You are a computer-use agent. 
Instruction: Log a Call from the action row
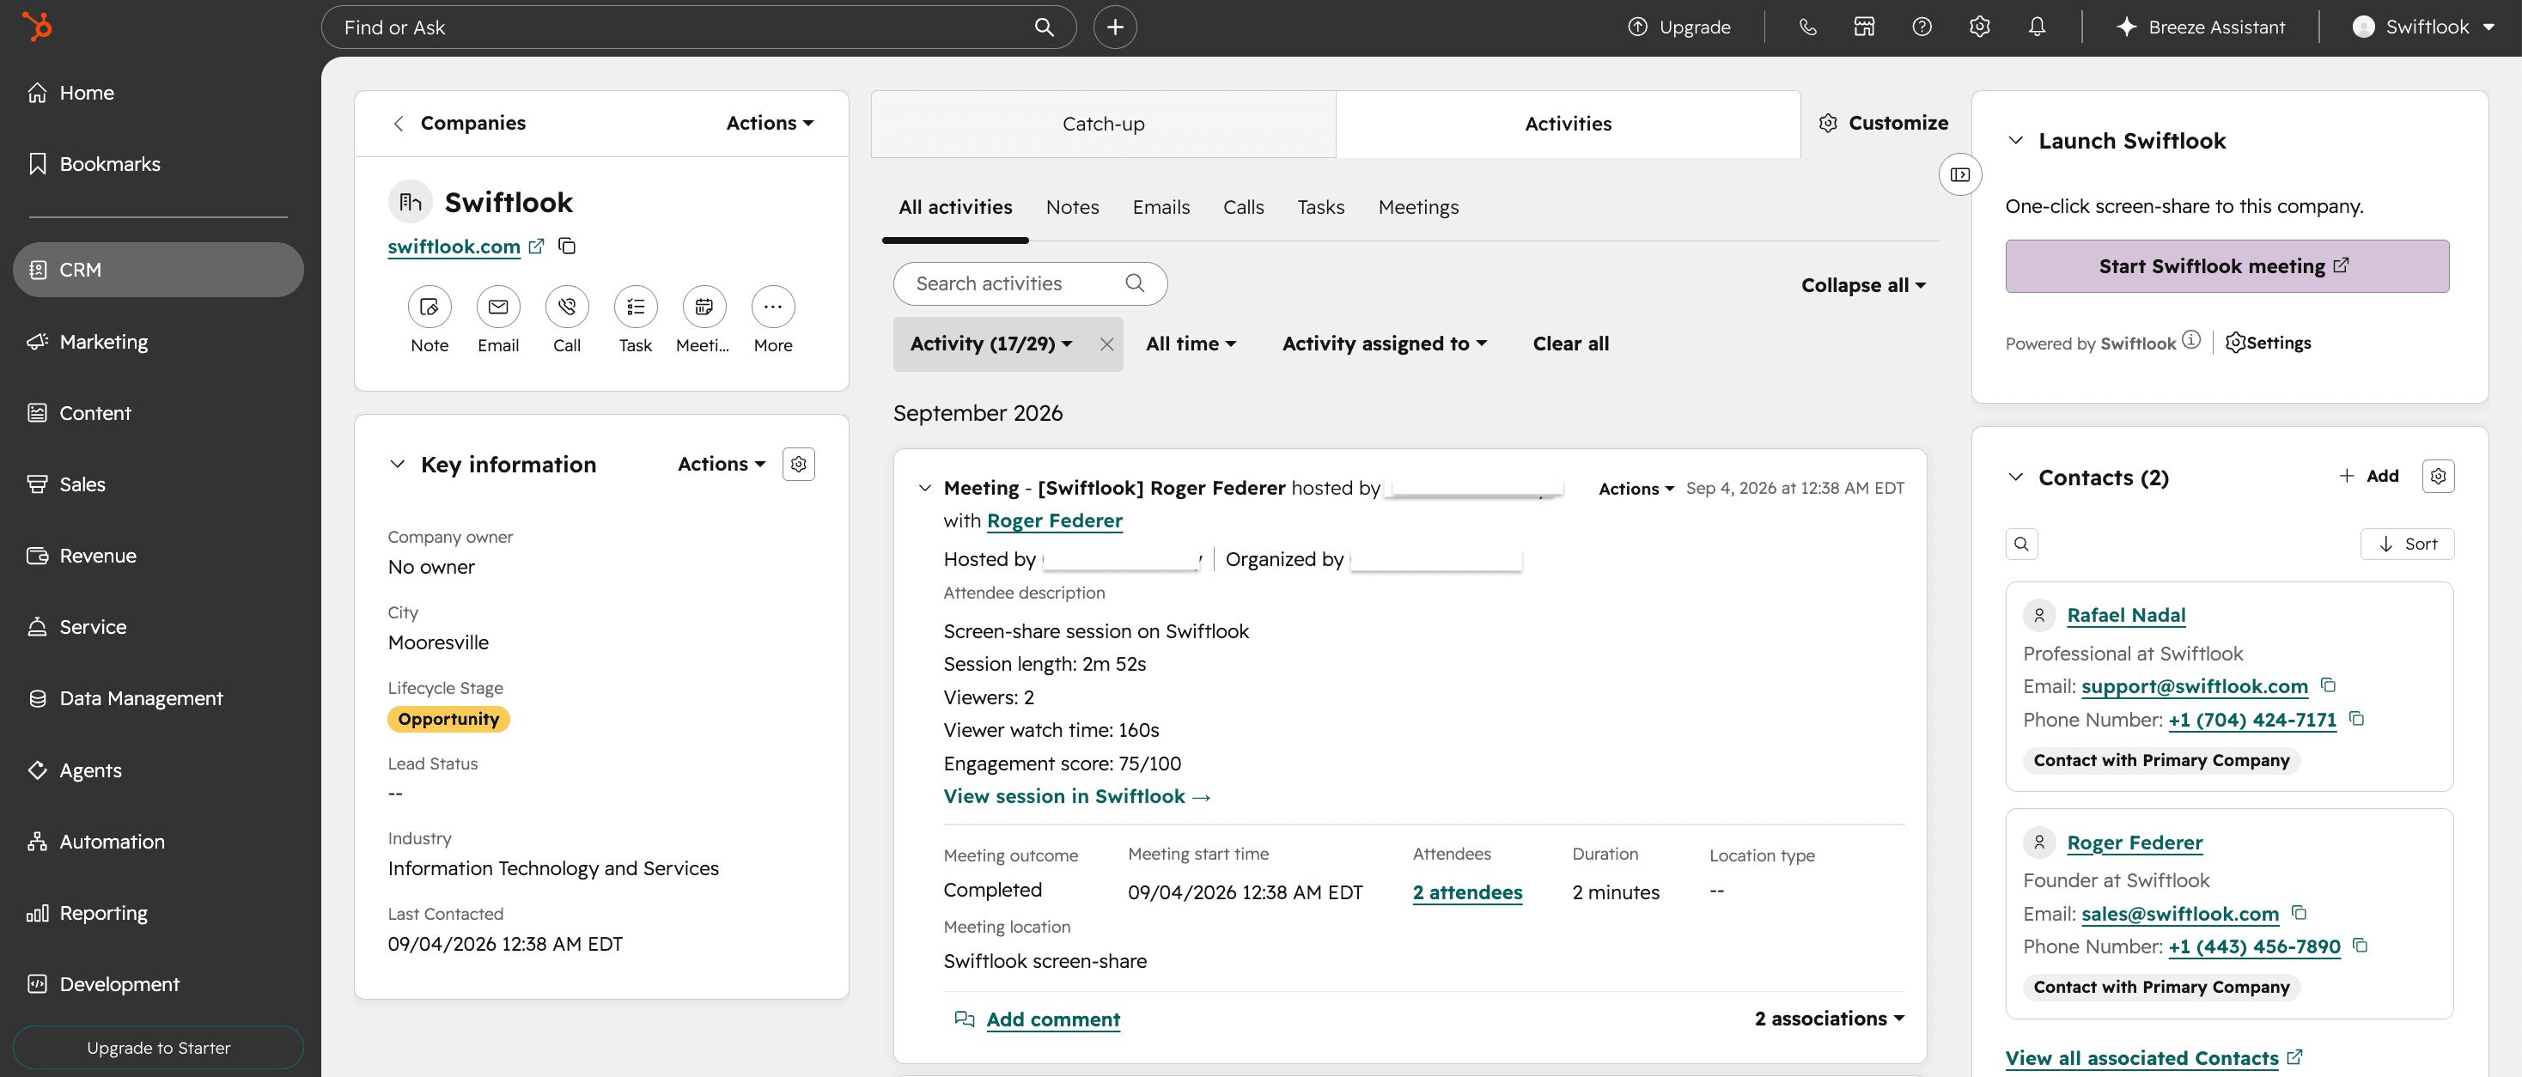pos(567,307)
